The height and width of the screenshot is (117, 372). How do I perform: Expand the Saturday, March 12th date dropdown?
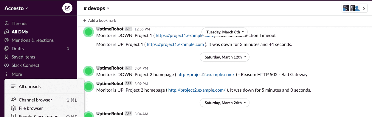tap(224, 57)
